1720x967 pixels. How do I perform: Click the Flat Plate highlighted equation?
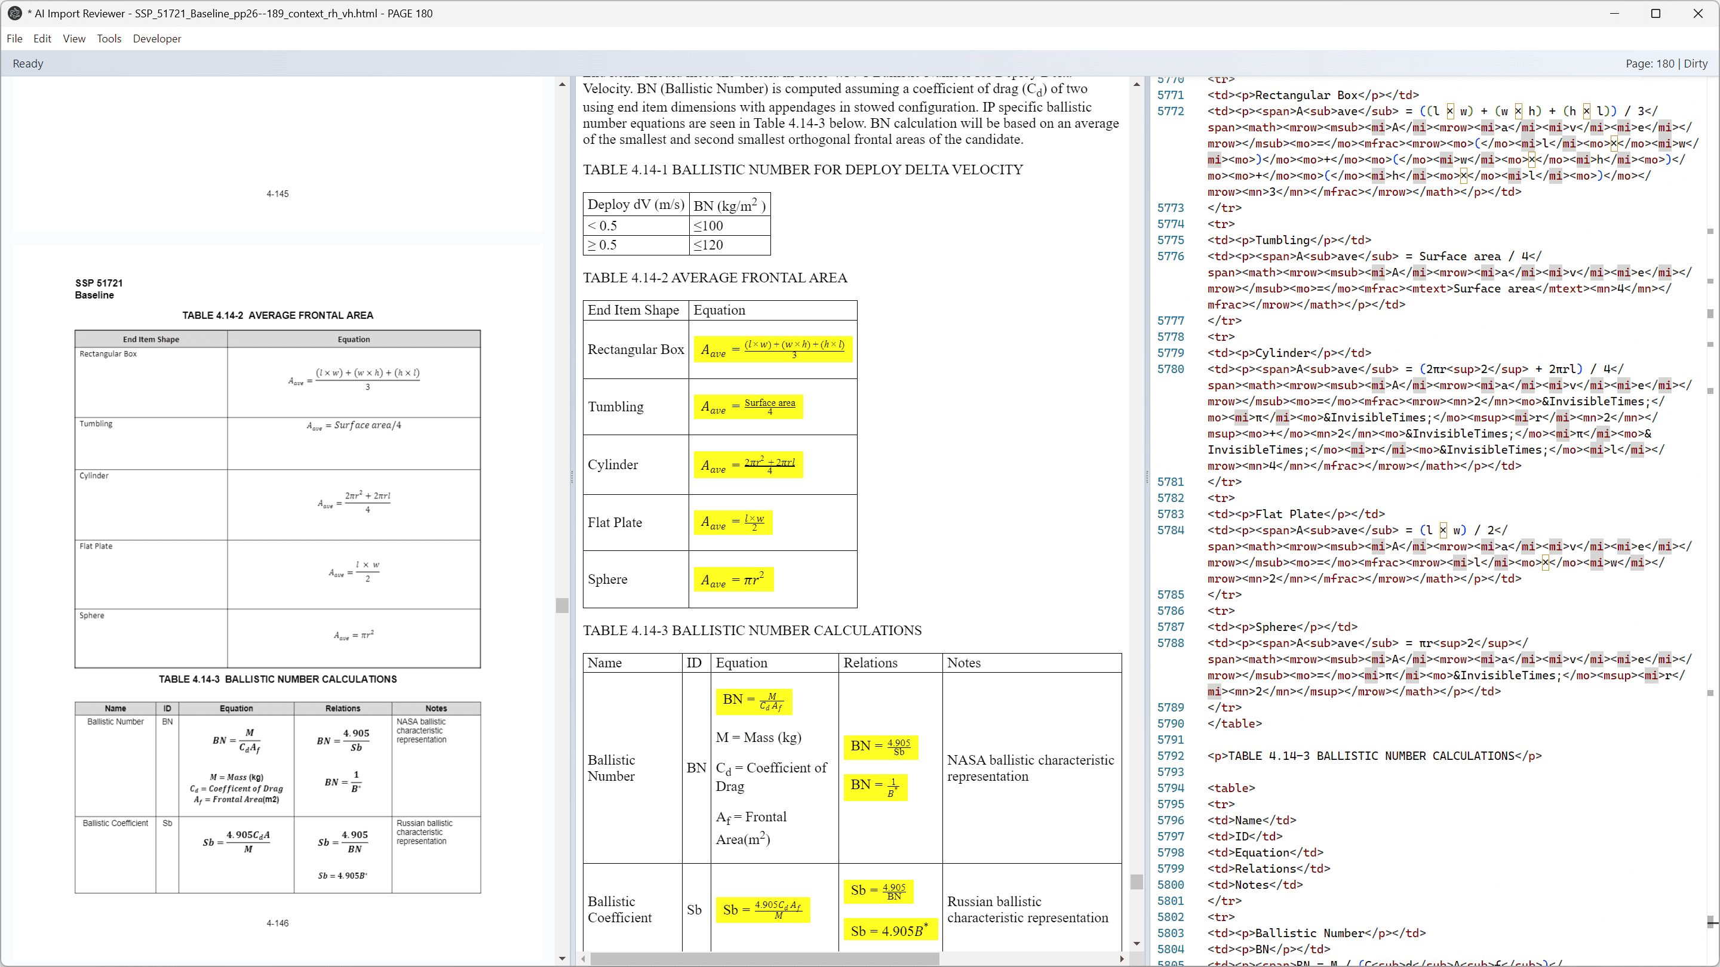pyautogui.click(x=733, y=522)
